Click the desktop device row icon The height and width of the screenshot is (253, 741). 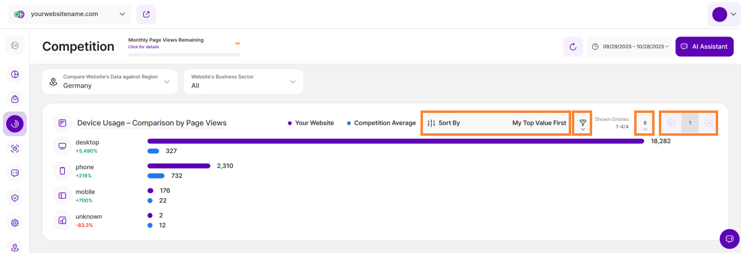click(62, 146)
